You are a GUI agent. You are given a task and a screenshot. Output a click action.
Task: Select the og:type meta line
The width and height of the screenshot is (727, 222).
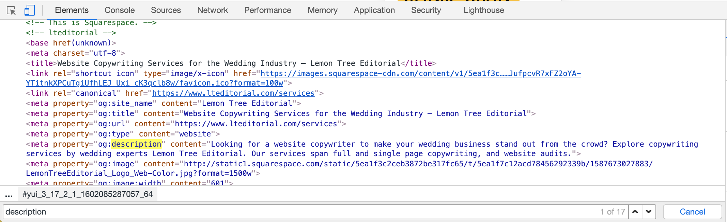pyautogui.click(x=123, y=134)
